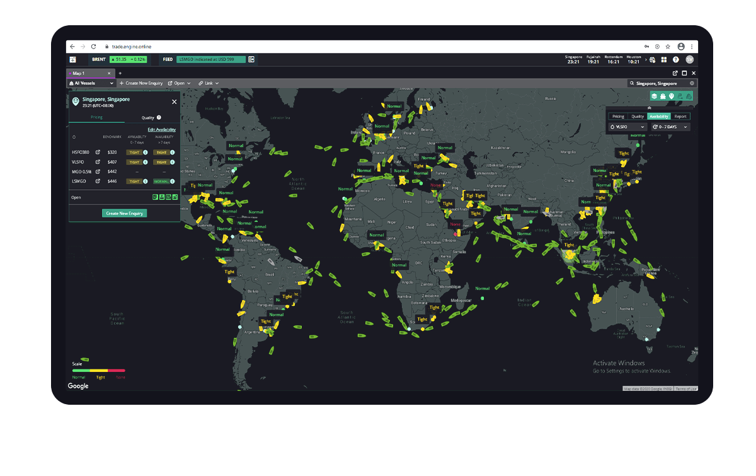Click the Singapore, Singapore search field
The image size is (756, 476).
pos(660,83)
